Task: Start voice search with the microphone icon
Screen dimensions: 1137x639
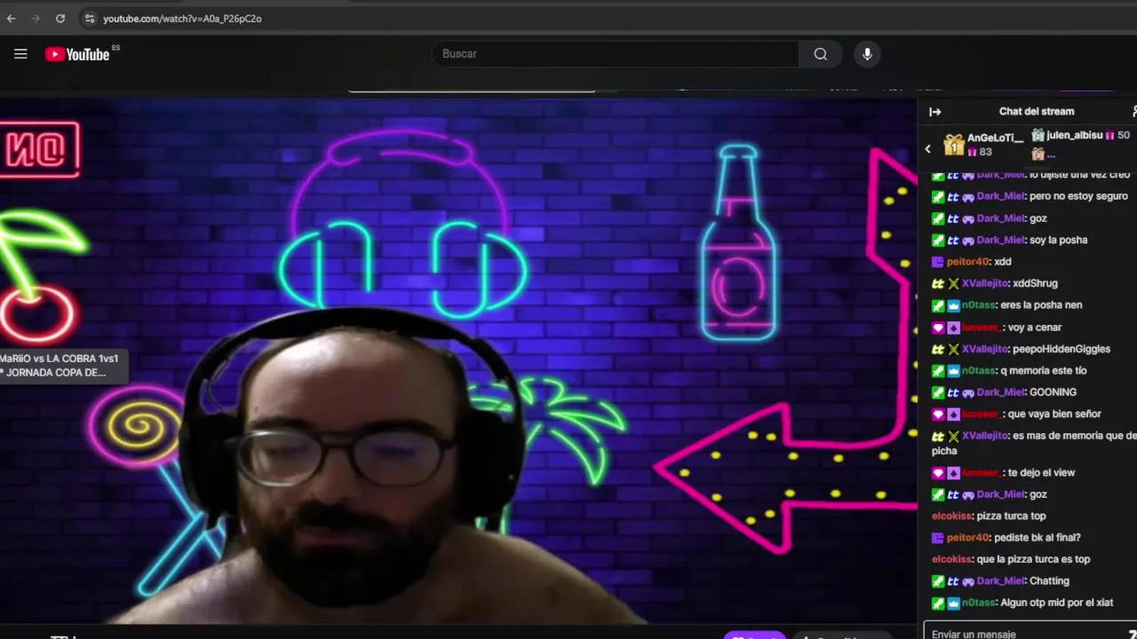Action: coord(868,54)
